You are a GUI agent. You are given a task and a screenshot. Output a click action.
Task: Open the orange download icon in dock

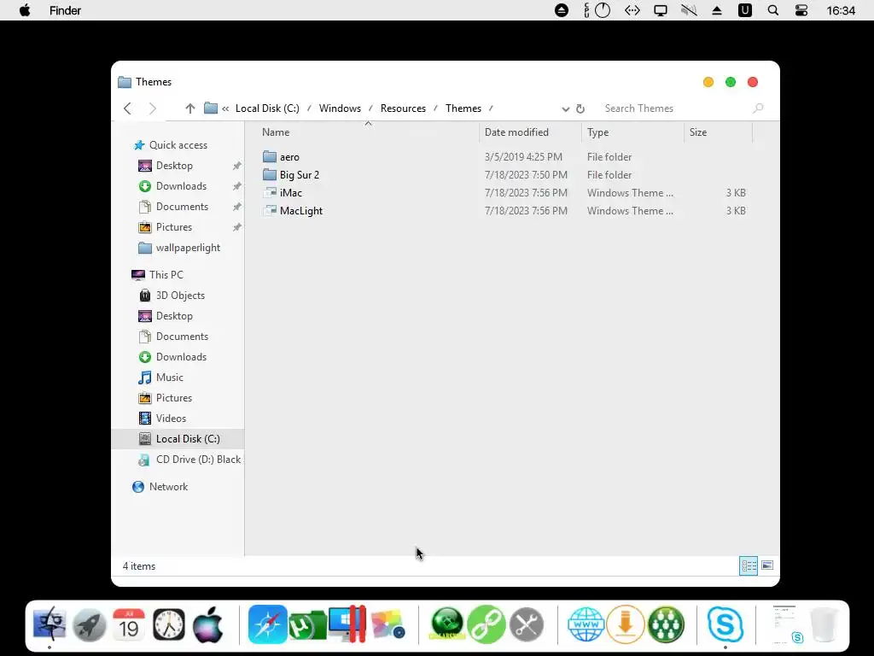[x=626, y=624]
